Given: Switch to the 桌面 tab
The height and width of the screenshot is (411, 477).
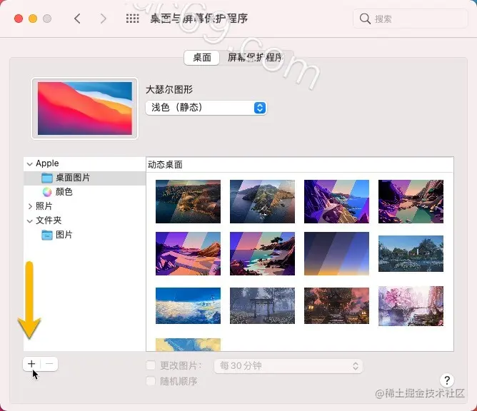Looking at the screenshot, I should (201, 58).
